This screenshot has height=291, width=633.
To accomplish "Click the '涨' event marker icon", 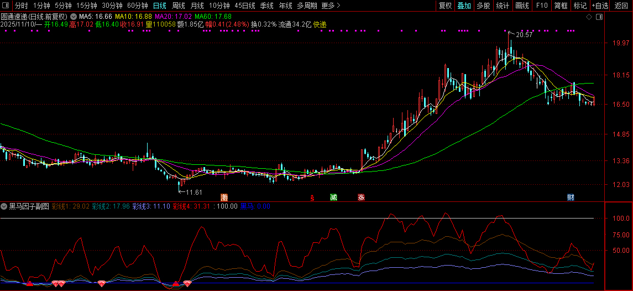I will [361, 197].
